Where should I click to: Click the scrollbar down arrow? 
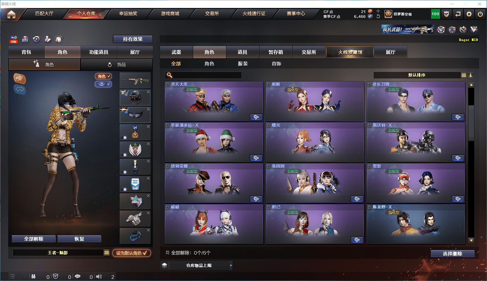coord(471,240)
